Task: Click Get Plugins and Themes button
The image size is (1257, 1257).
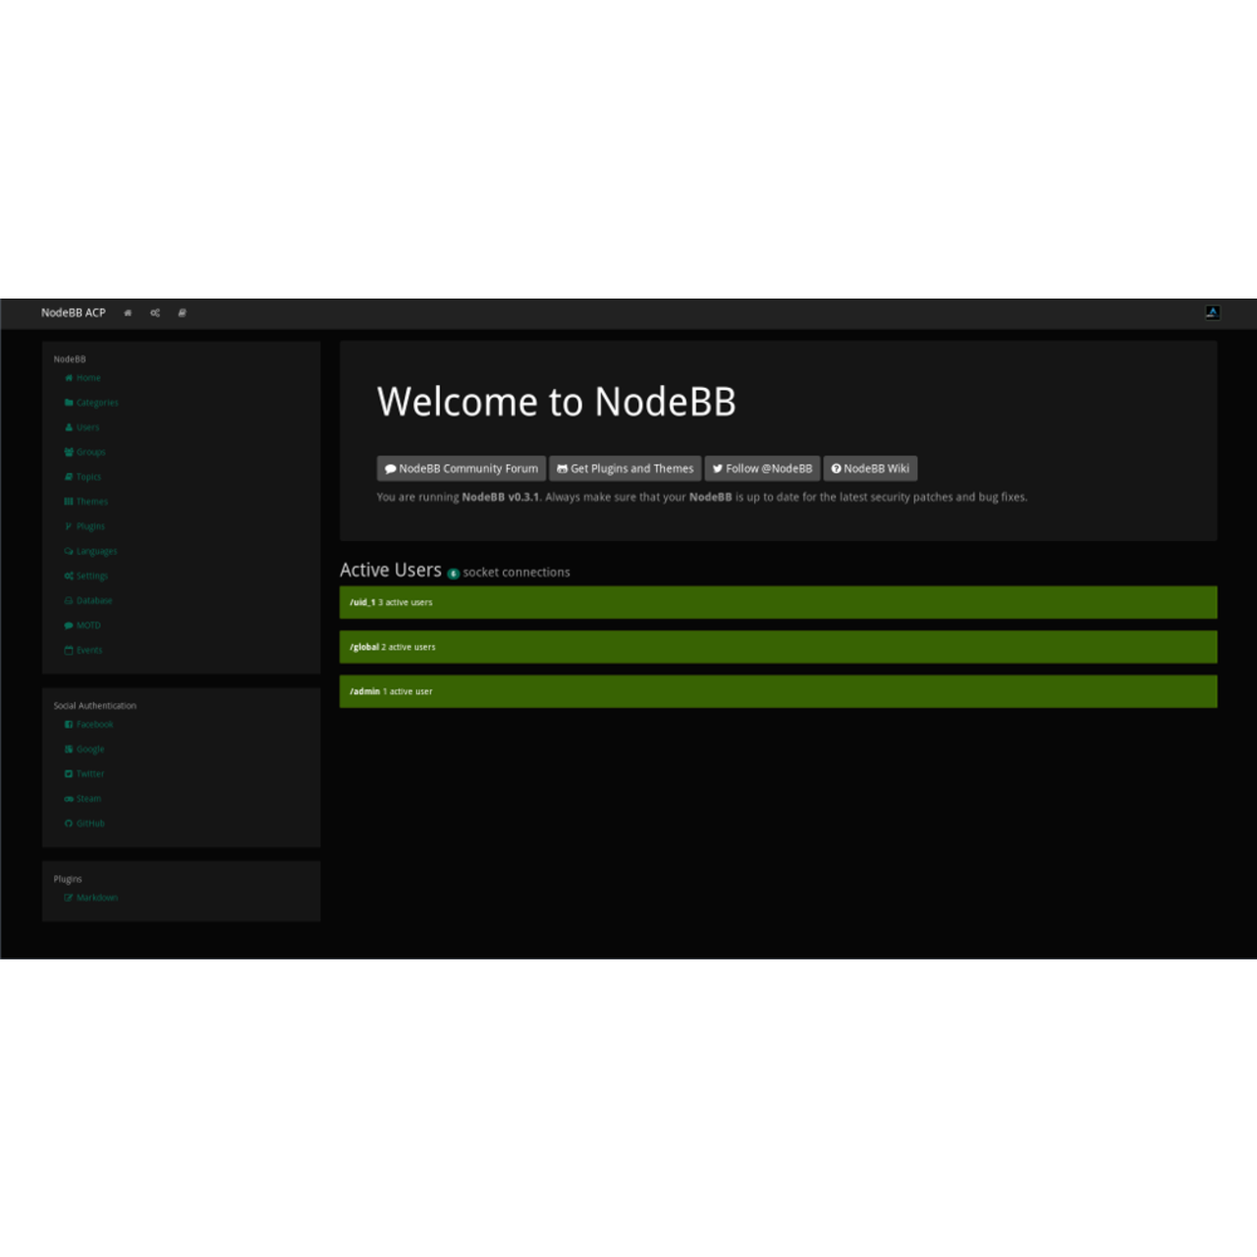Action: pyautogui.click(x=625, y=468)
